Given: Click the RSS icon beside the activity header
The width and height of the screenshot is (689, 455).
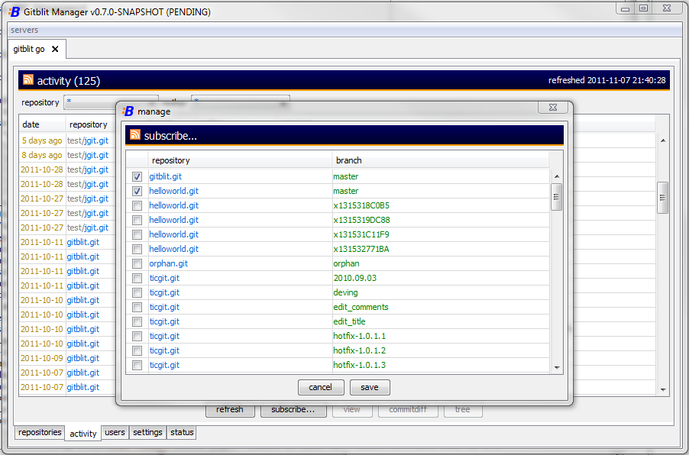Looking at the screenshot, I should pyautogui.click(x=28, y=79).
